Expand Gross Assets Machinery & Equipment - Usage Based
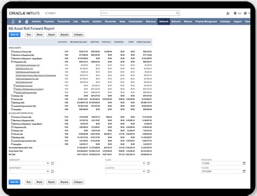The height and width of the screenshot is (196, 257). pyautogui.click(x=12, y=58)
